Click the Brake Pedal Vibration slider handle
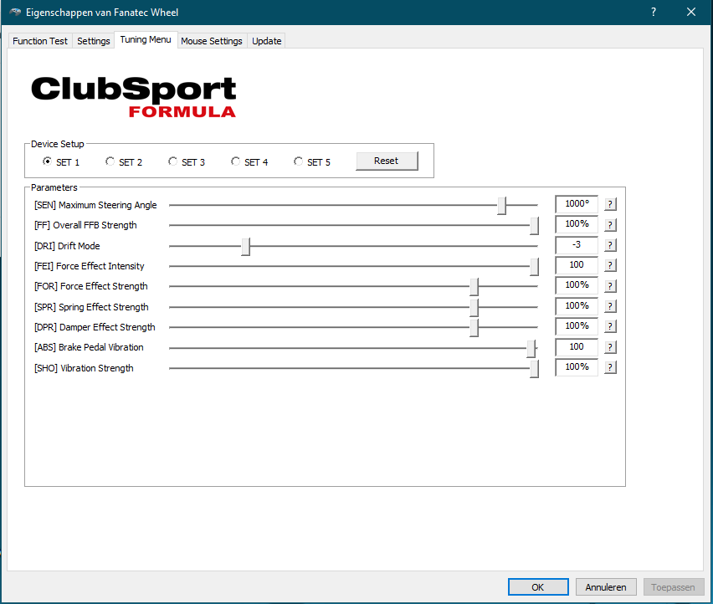Image resolution: width=713 pixels, height=604 pixels. (x=531, y=349)
